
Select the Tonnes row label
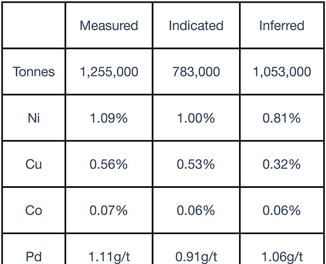point(34,72)
